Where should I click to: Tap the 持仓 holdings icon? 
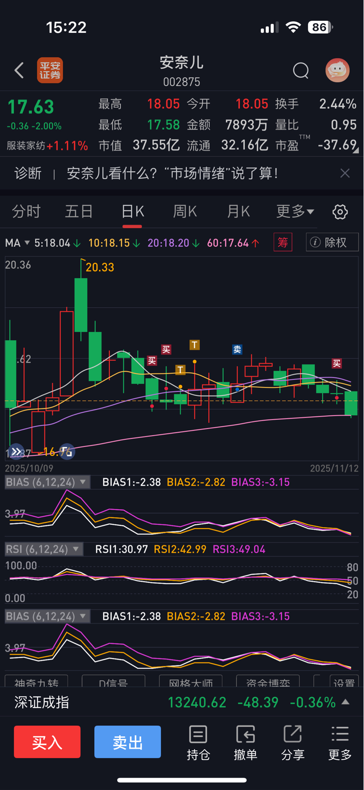(x=198, y=743)
